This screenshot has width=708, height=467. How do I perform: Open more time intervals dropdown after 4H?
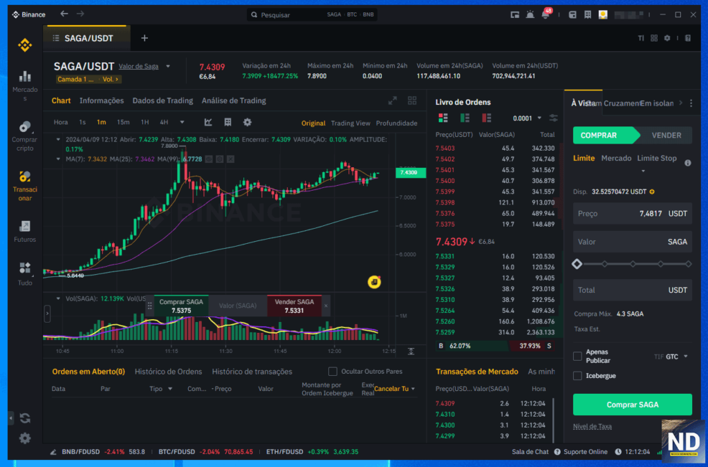(182, 122)
